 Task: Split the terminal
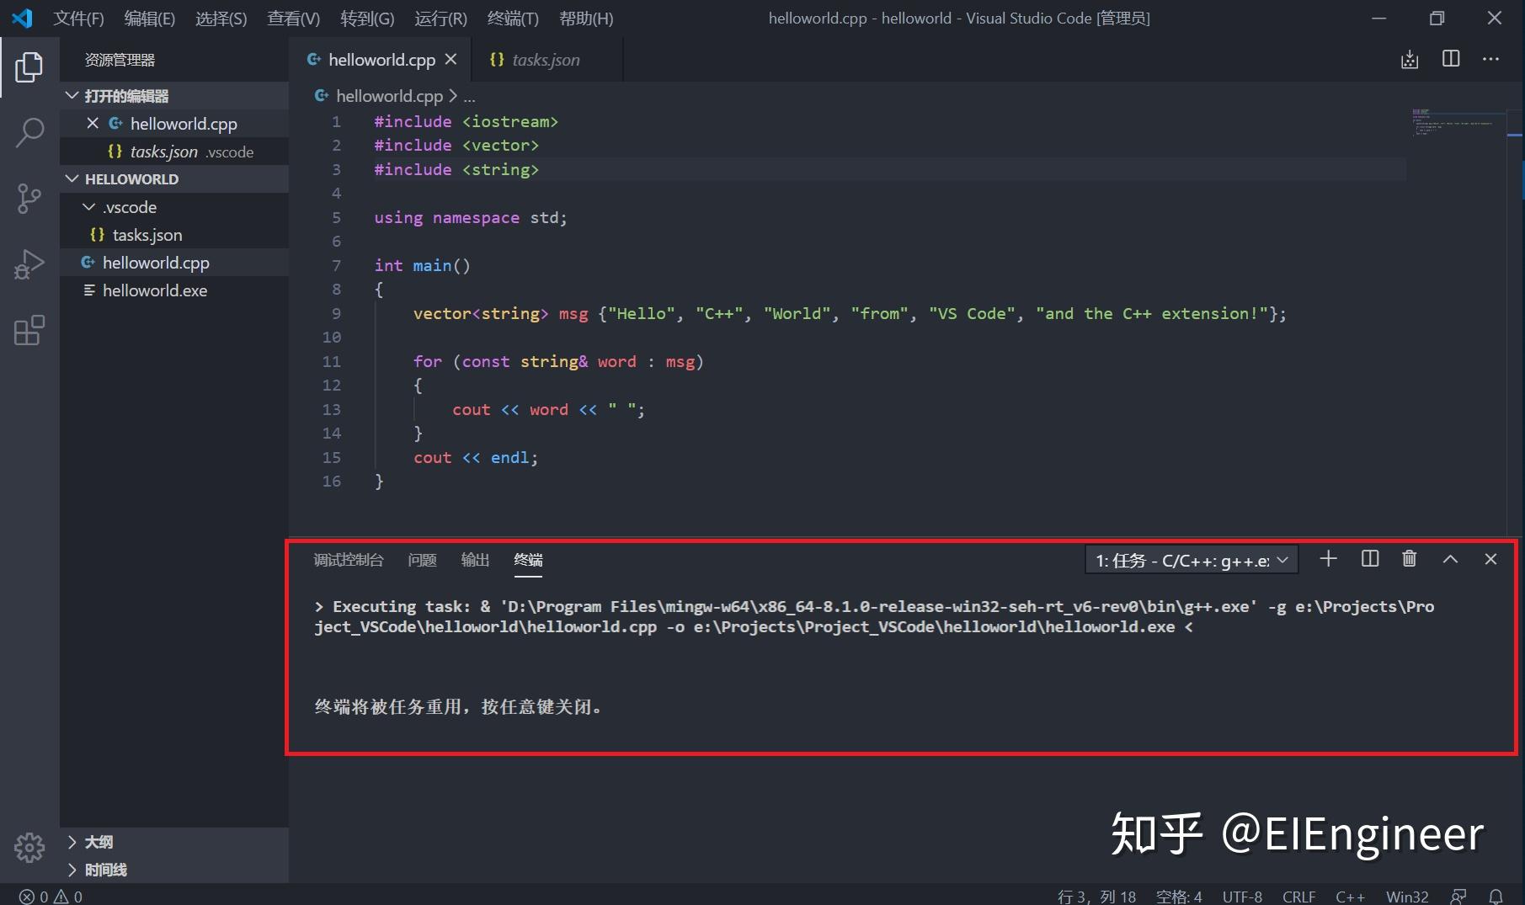[x=1369, y=558]
